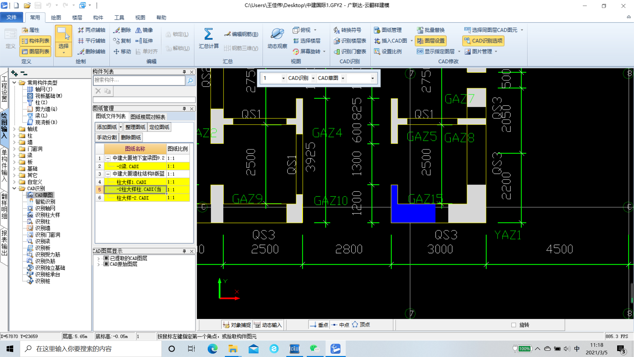Enable the 旋转 checkbox

pos(513,325)
